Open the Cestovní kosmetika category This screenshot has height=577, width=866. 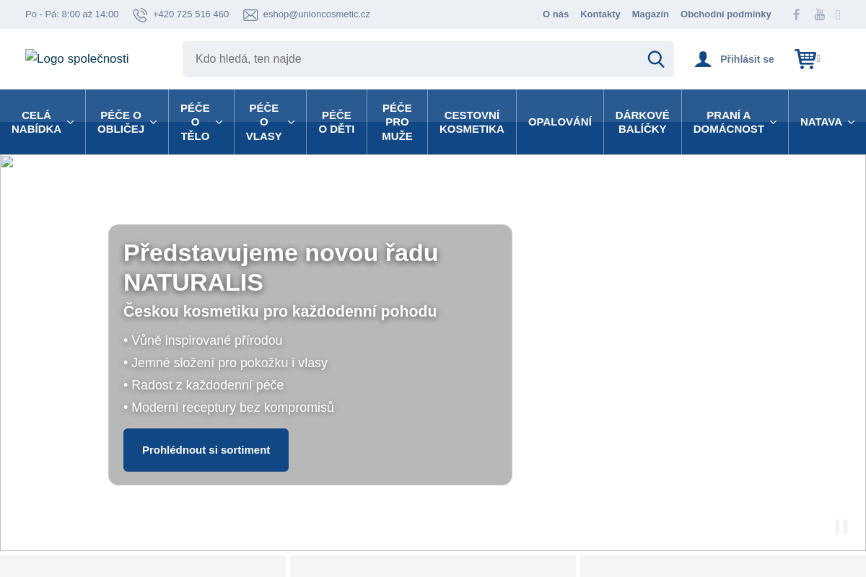point(472,122)
